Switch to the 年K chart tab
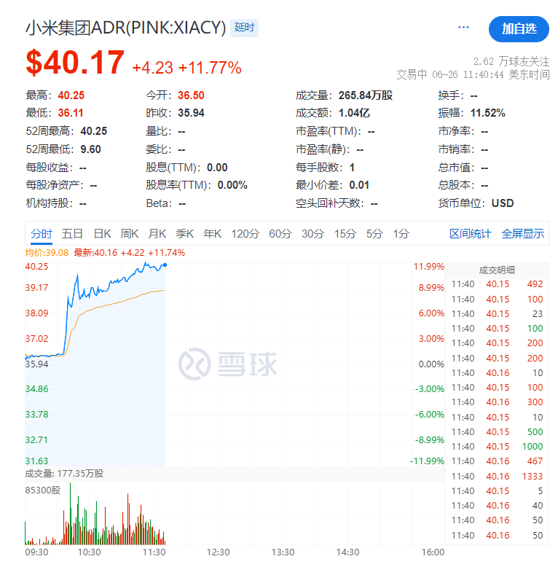Viewport: 558px width, 567px height. [x=212, y=234]
